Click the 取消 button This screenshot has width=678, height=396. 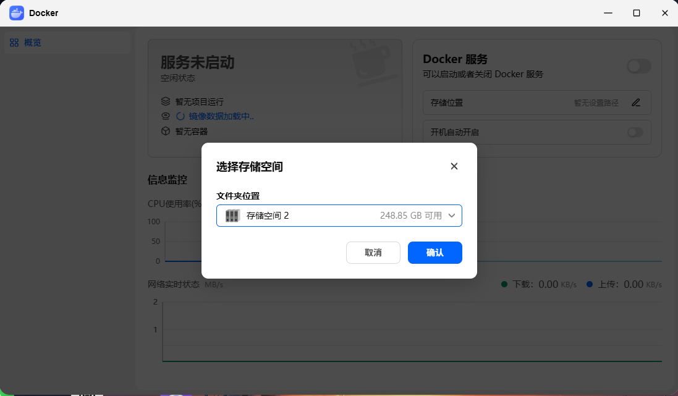click(x=373, y=253)
